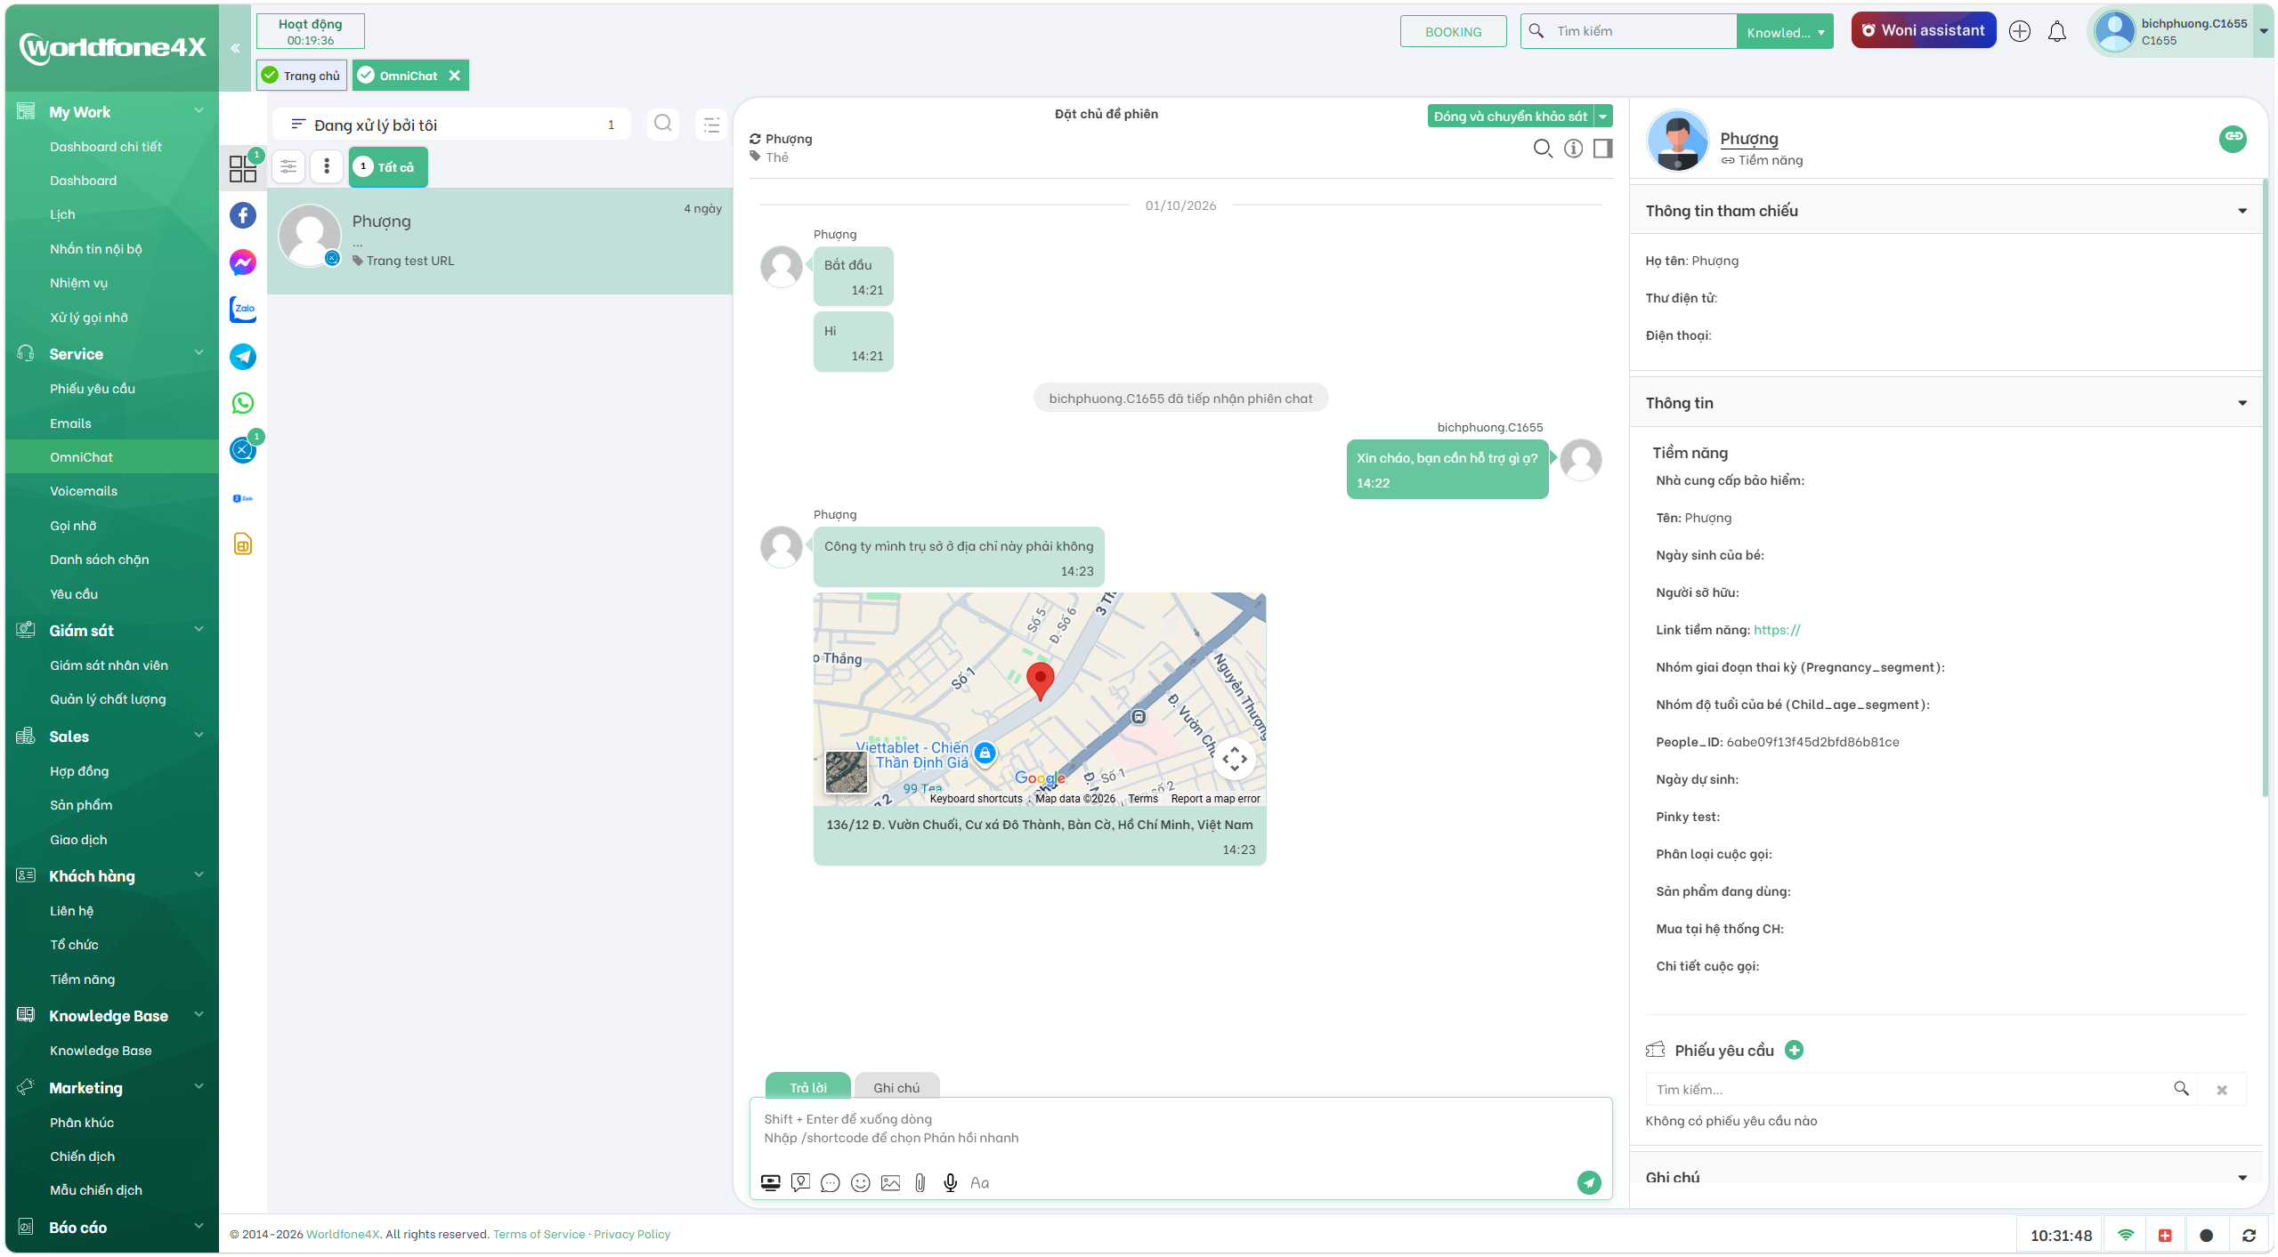
Task: Click the chat info circle icon
Action: (x=1574, y=149)
